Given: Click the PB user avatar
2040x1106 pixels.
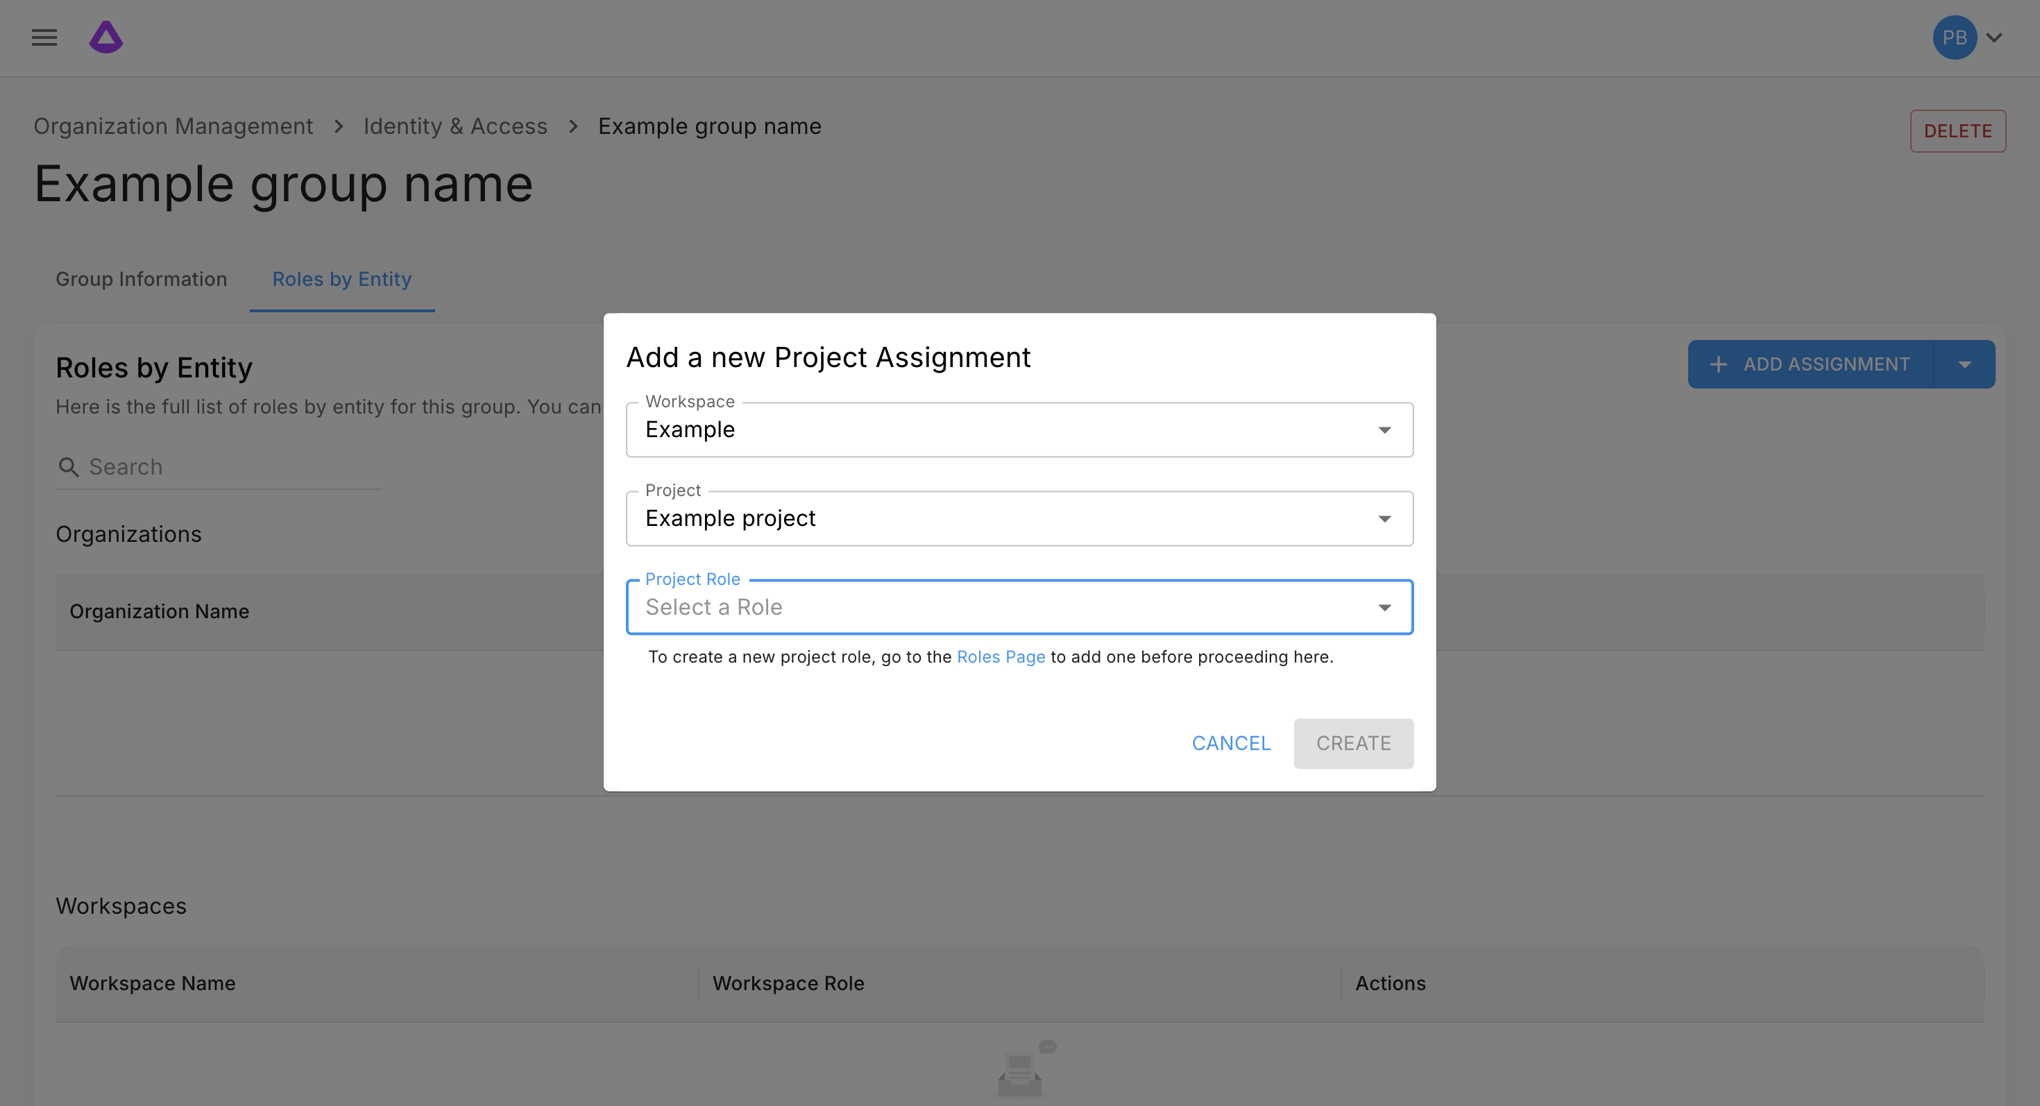Looking at the screenshot, I should (1954, 37).
